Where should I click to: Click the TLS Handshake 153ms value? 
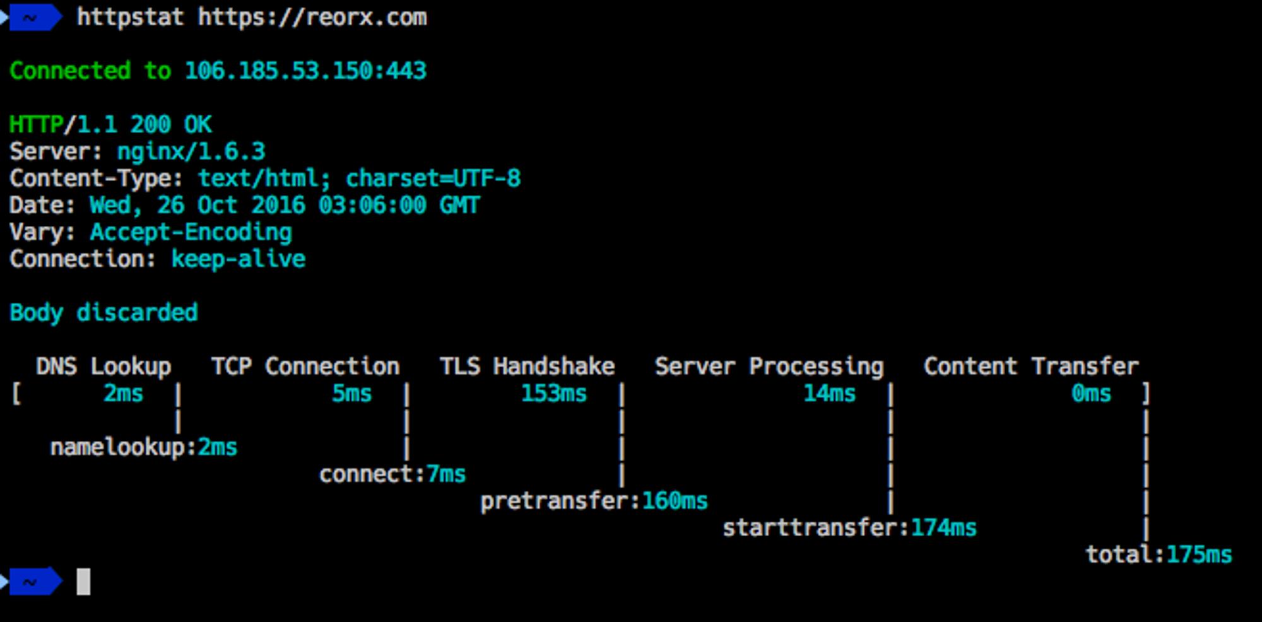[x=554, y=394]
